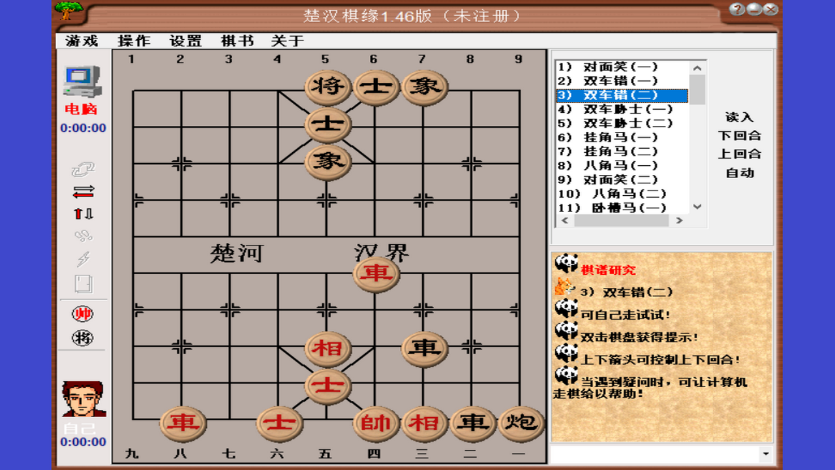Click the 读入 button to load puzzle
835x470 pixels.
click(x=740, y=116)
